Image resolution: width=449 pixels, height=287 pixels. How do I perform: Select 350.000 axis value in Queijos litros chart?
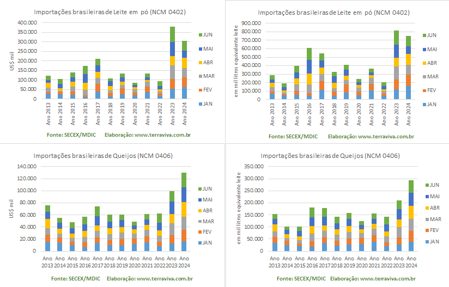coord(254,166)
